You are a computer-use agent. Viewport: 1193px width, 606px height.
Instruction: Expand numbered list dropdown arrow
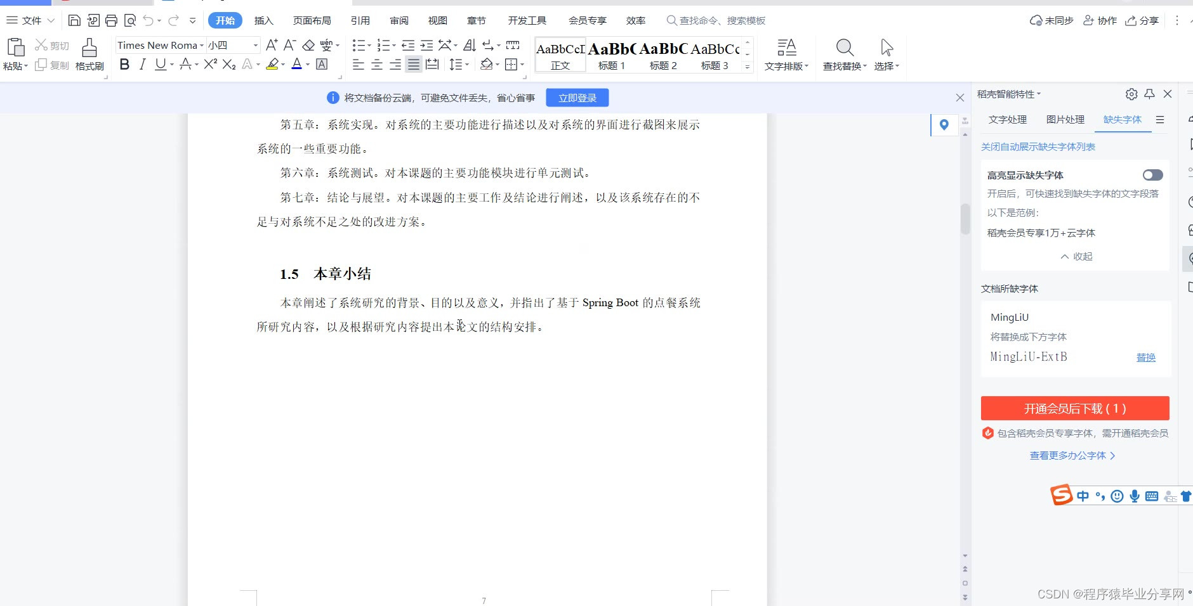pos(393,46)
